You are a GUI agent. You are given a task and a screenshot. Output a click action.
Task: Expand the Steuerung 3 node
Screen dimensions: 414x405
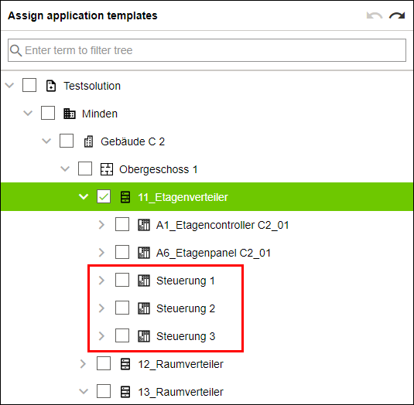[x=101, y=336]
